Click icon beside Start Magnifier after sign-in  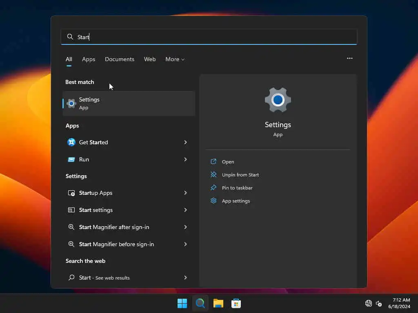pyautogui.click(x=71, y=227)
